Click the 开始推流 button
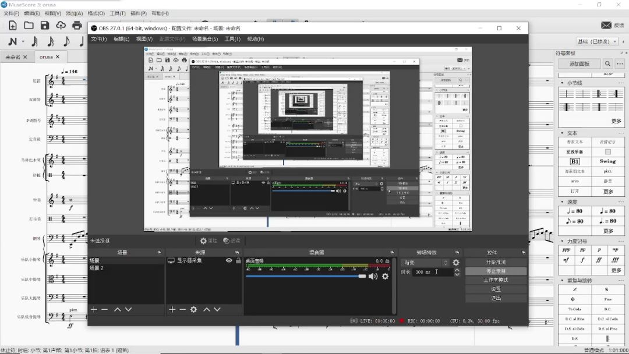This screenshot has width=629, height=354. tap(496, 262)
